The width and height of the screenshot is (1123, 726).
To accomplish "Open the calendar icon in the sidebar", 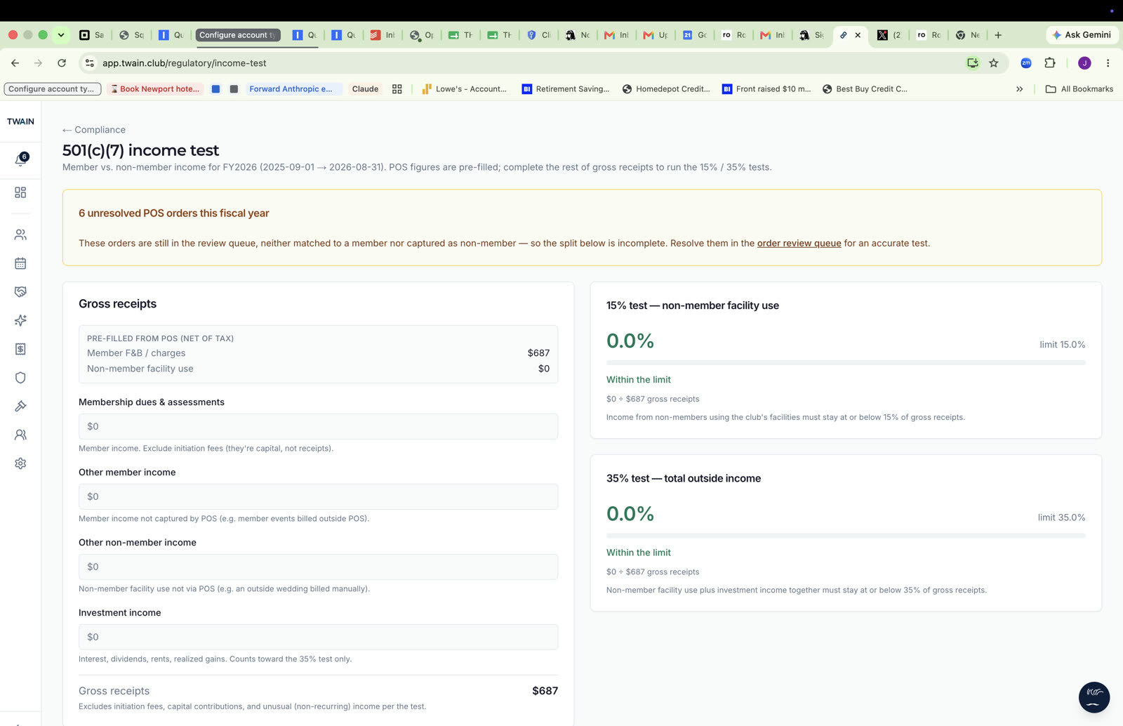I will coord(20,263).
